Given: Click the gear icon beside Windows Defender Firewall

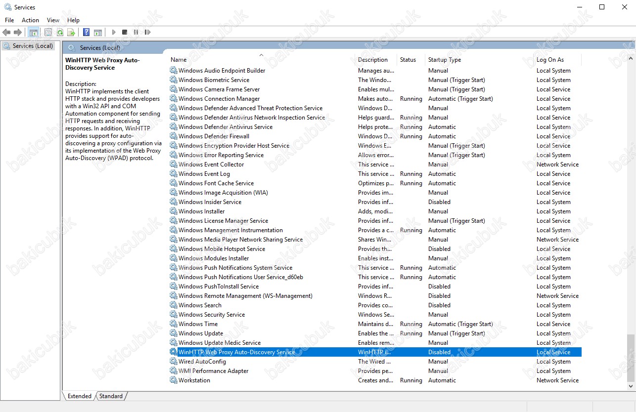Looking at the screenshot, I should 173,136.
